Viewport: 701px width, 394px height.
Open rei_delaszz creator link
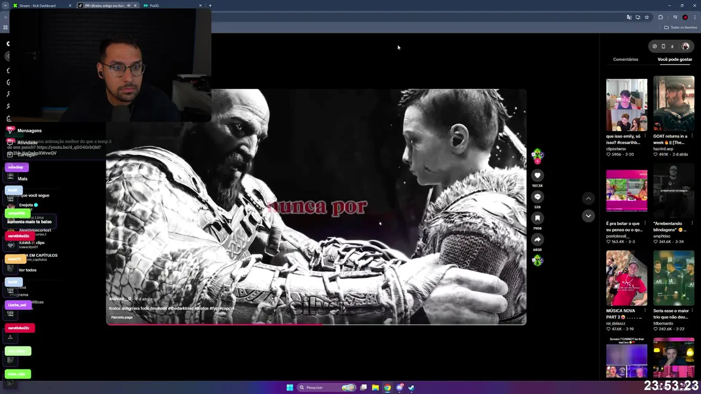click(616, 323)
